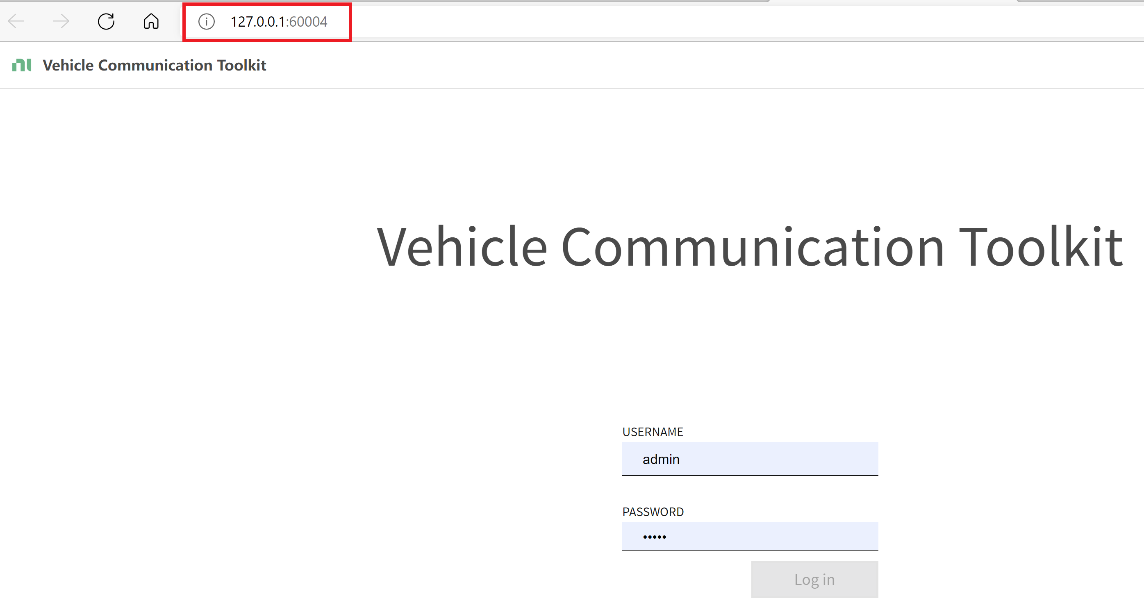Click the Vehicle Communication Toolkit title link
Viewport: 1144px width, 610px height.
pyautogui.click(x=155, y=65)
